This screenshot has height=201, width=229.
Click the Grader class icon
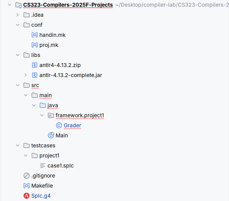tap(59, 125)
